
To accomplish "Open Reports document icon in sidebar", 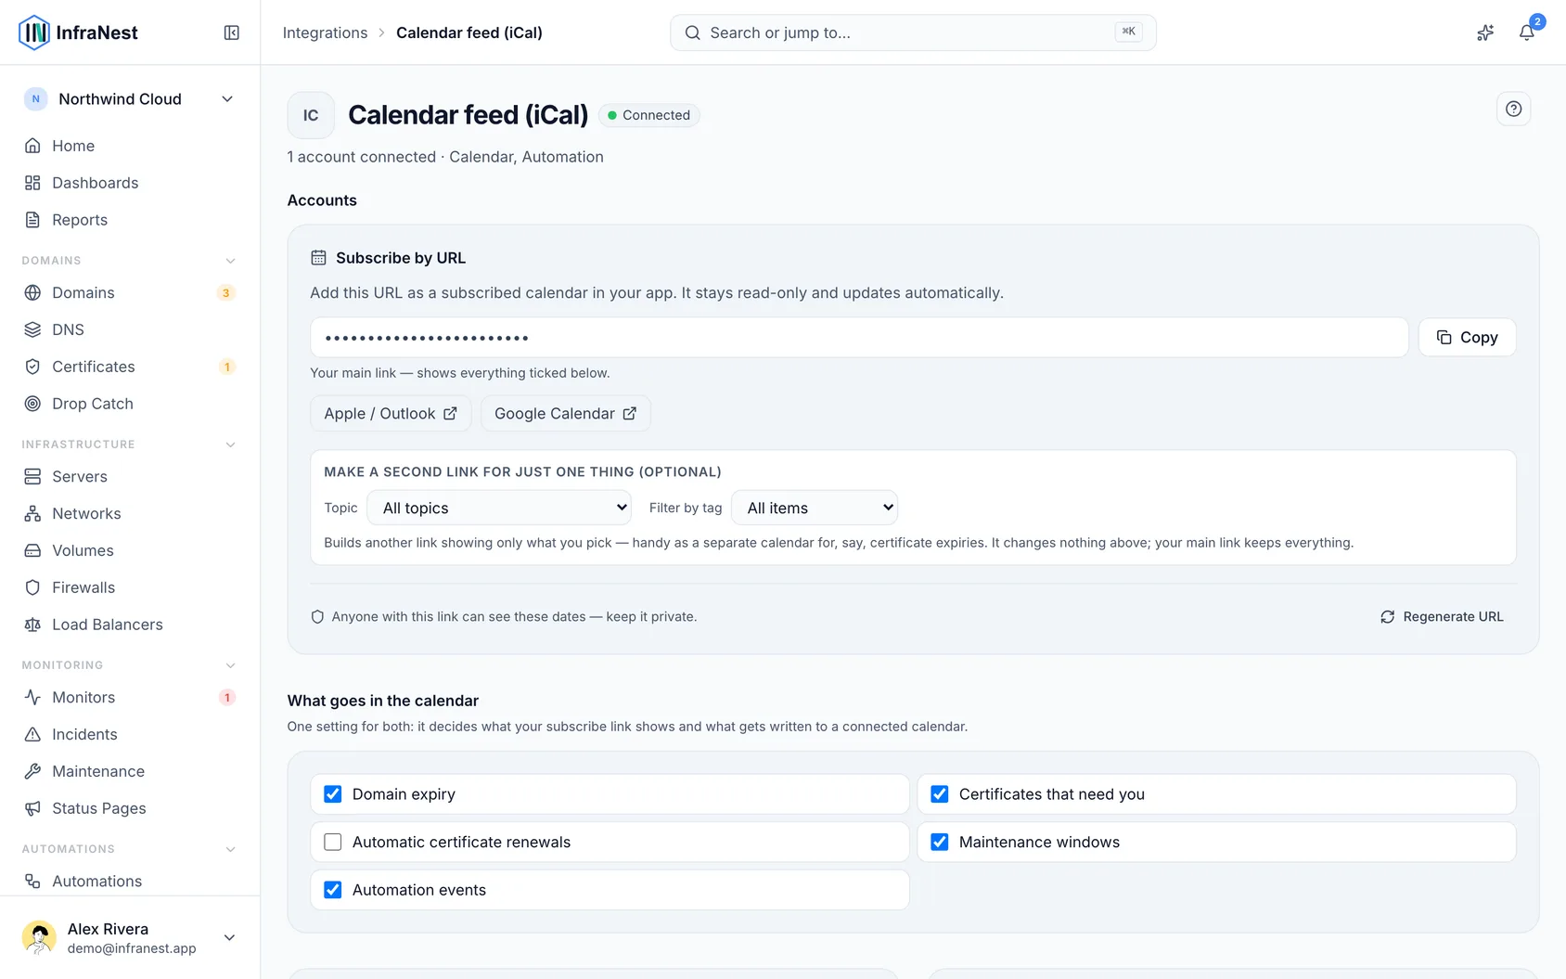I will coord(32,220).
